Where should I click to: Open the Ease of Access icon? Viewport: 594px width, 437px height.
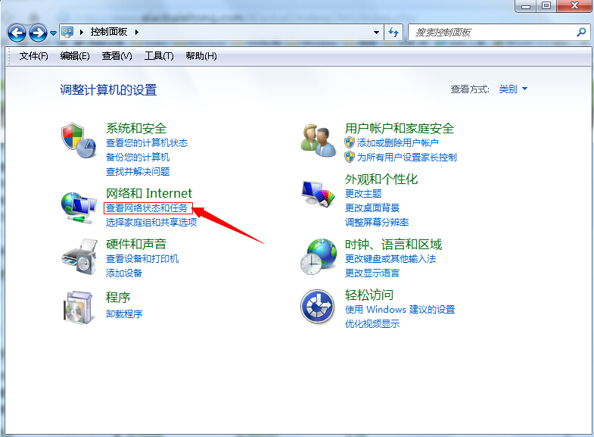click(x=318, y=306)
